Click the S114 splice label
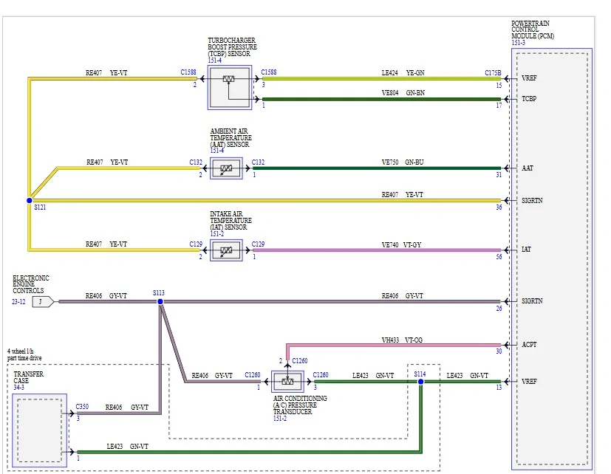The image size is (611, 474). pyautogui.click(x=420, y=374)
